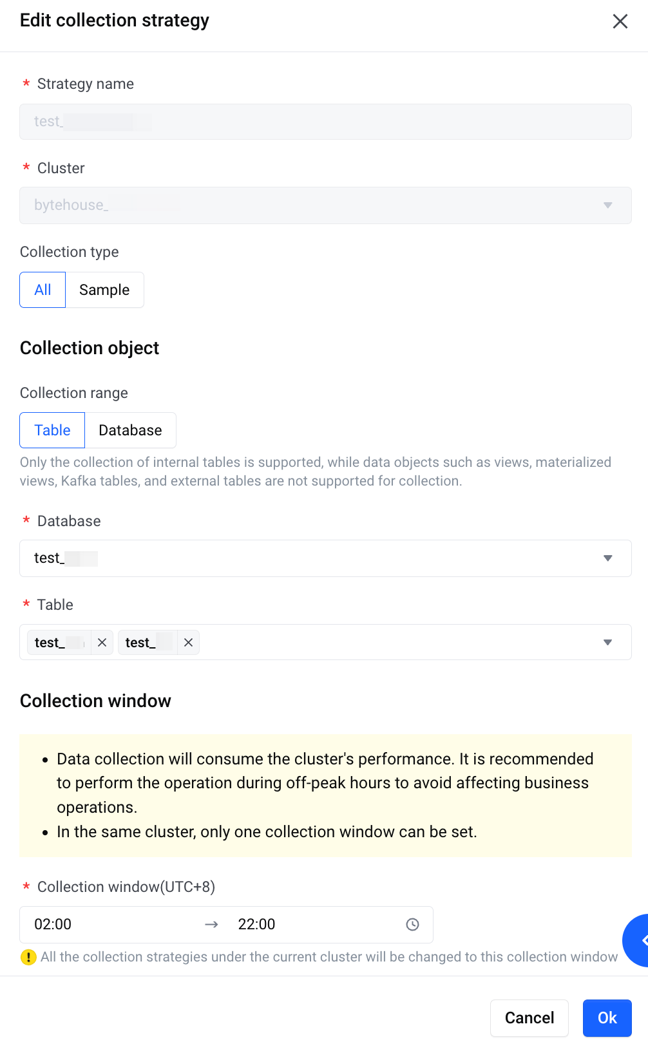Close the Edit collection strategy dialog
648x1042 pixels.
point(620,21)
